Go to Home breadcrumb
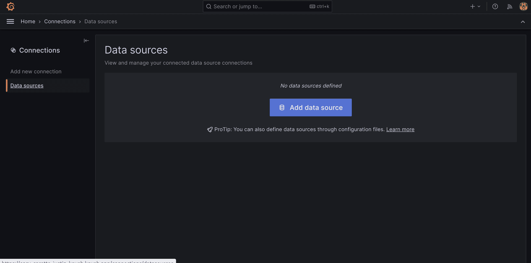531x263 pixels. coord(28,22)
